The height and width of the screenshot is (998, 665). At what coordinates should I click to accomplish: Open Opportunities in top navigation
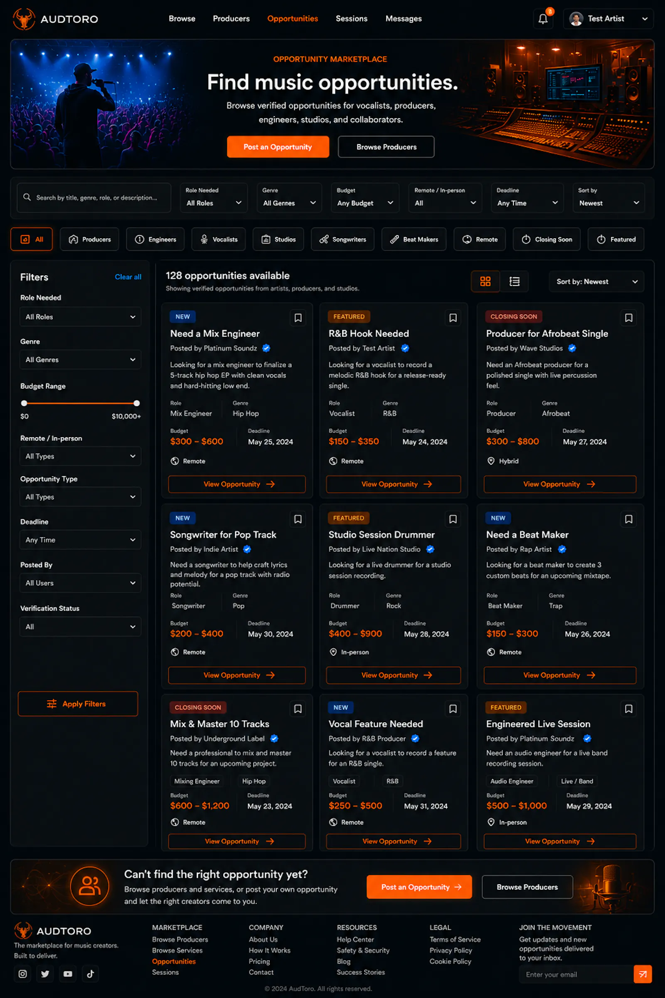point(293,19)
